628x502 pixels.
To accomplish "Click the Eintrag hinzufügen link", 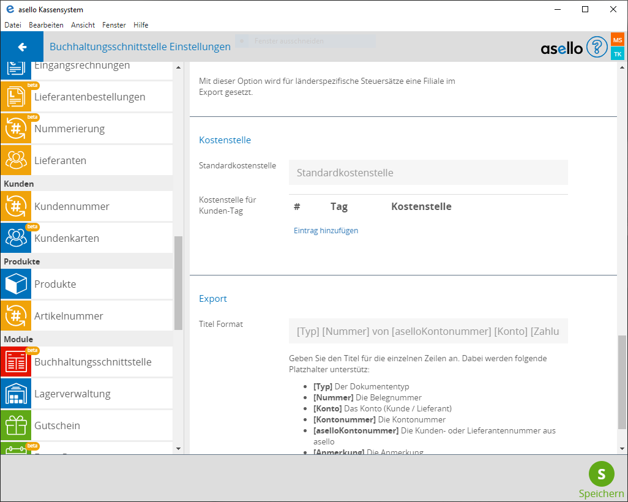I will point(326,231).
